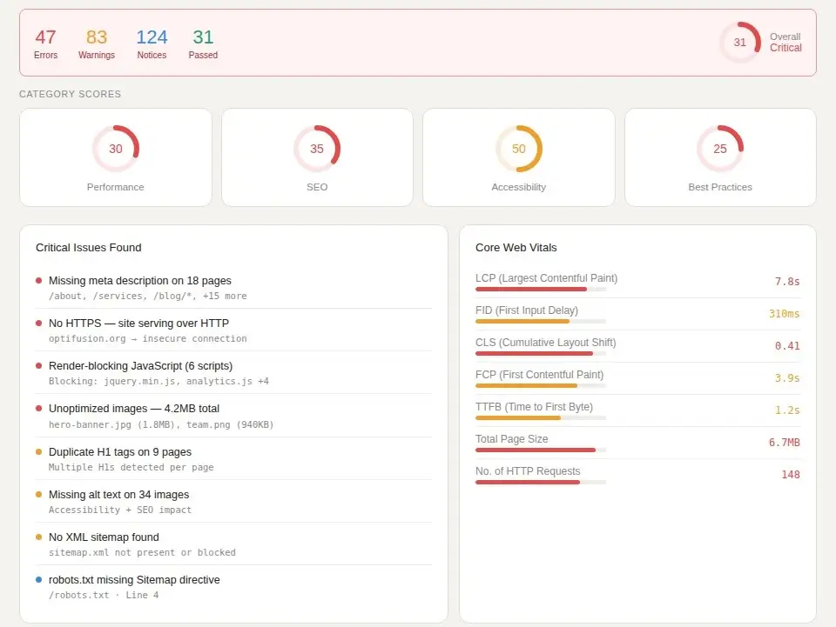
Task: Open the Render-blocking JavaScript issue
Action: pos(140,366)
